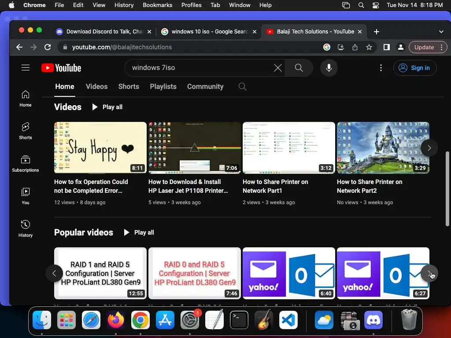451x338 pixels.
Task: Click the magnifier search button
Action: (x=299, y=68)
